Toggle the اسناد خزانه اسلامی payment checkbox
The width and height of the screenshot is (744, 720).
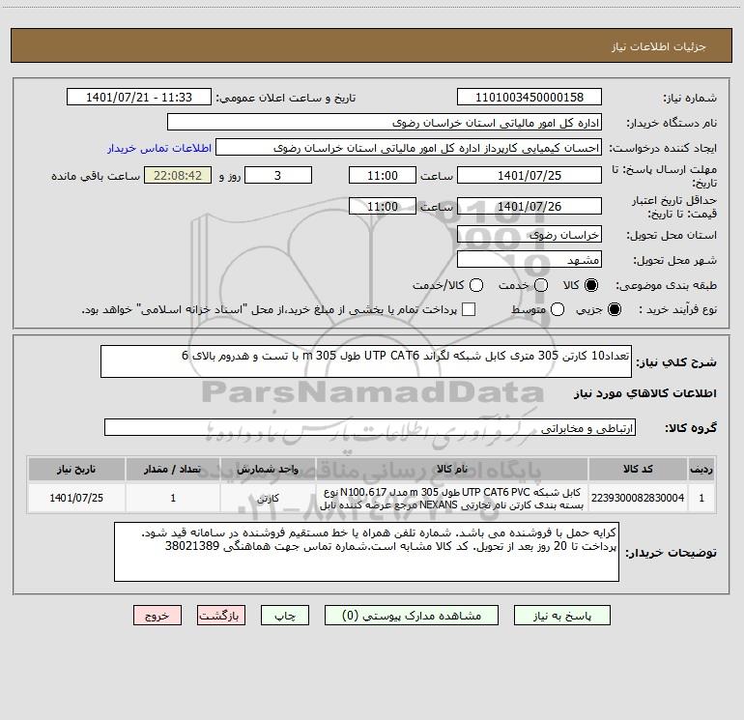coord(469,309)
